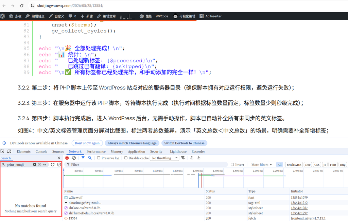Switch to Application tab

click(137, 152)
